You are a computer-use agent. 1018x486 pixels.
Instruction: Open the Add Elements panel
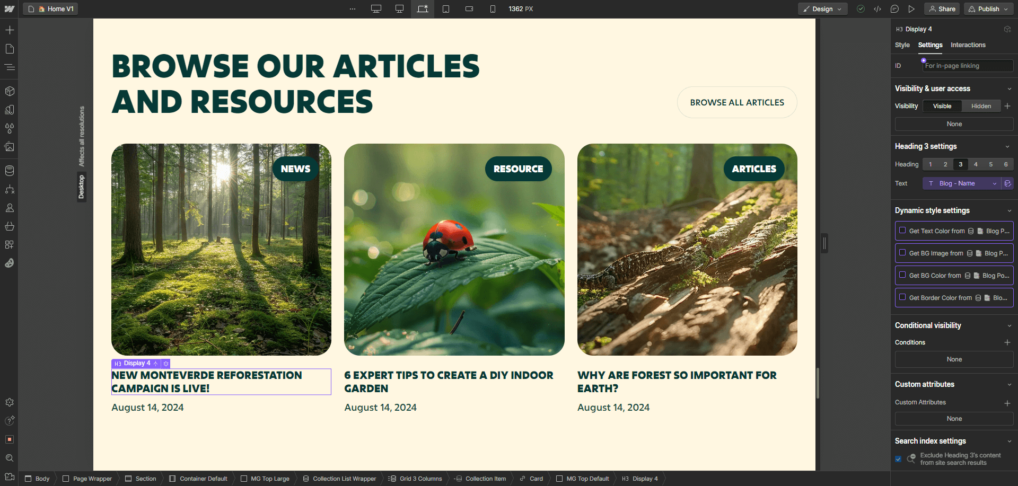[x=10, y=30]
